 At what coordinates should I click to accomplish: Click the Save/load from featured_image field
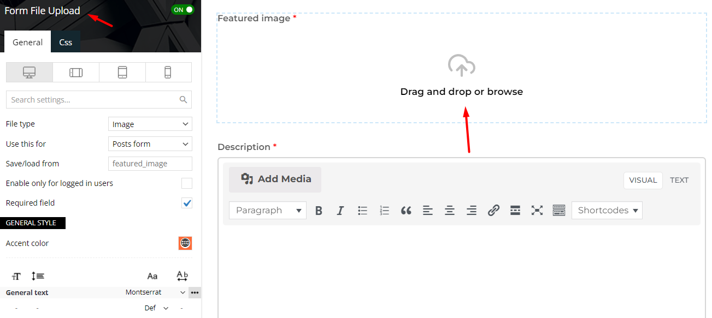pyautogui.click(x=150, y=164)
